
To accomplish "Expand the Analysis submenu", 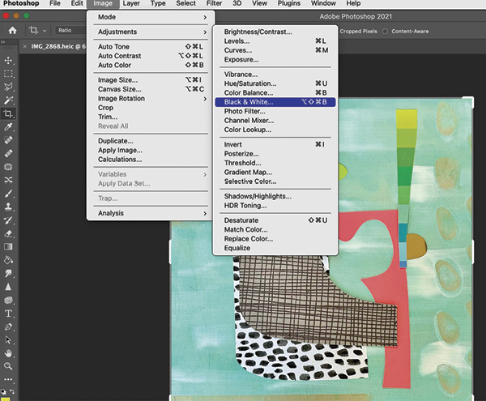I will [151, 213].
